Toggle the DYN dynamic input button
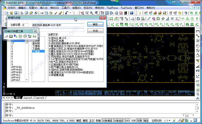 pyautogui.click(x=134, y=121)
